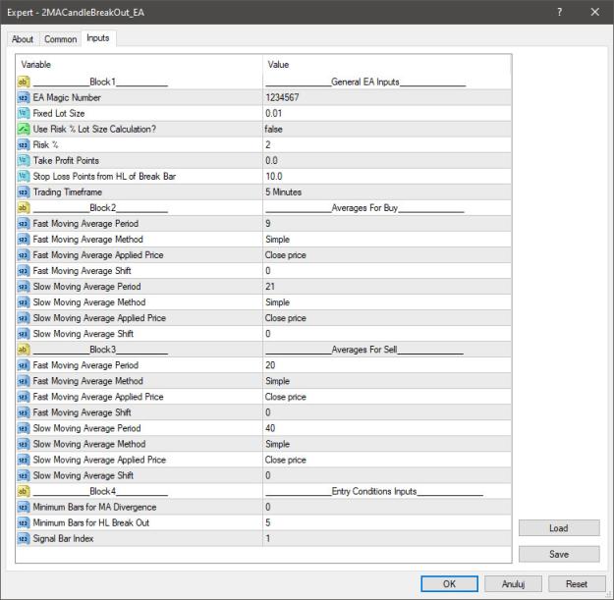Click the icon next to Take Profit Points
Viewport: 614px width, 600px height.
pyautogui.click(x=24, y=160)
